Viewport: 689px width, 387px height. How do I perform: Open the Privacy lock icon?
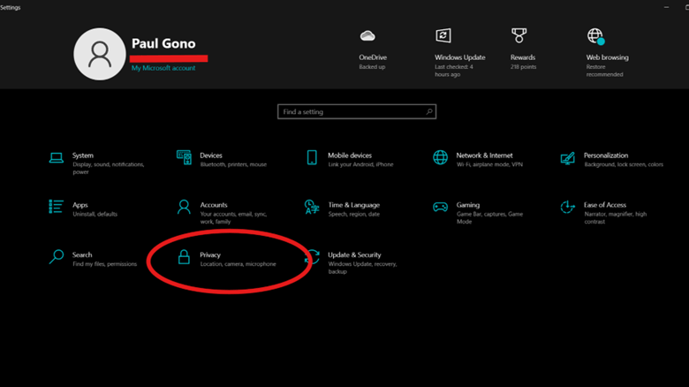[x=184, y=257]
